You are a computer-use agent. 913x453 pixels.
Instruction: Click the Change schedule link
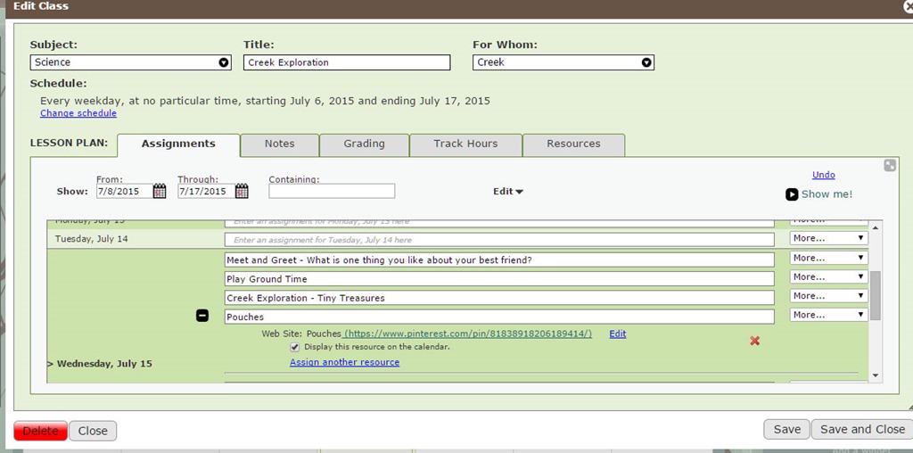(x=78, y=113)
